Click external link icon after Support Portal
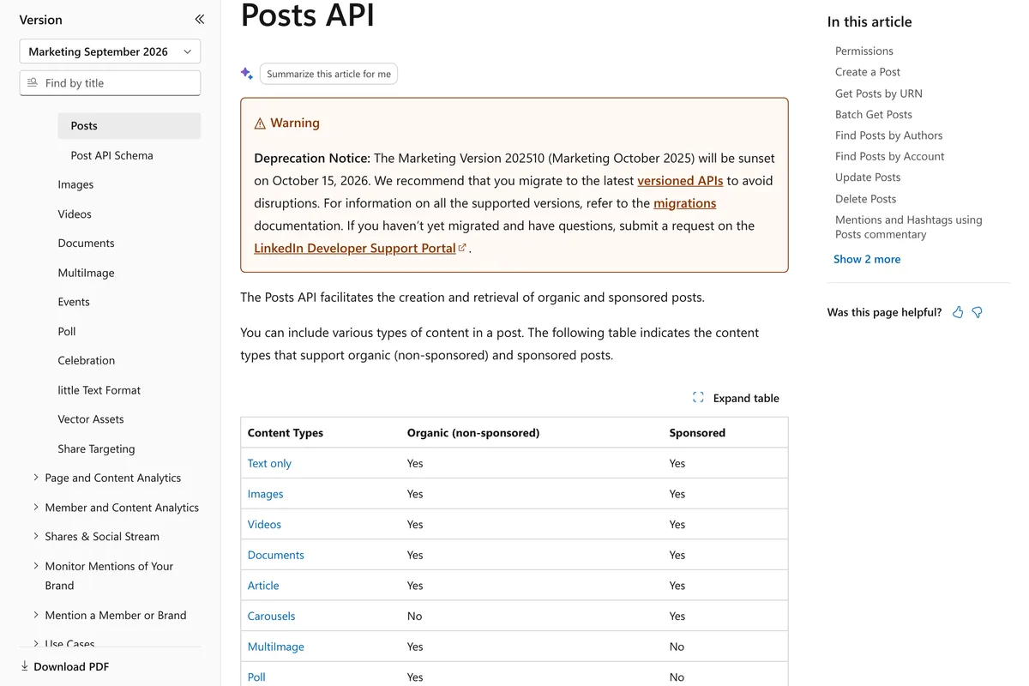 pos(462,248)
